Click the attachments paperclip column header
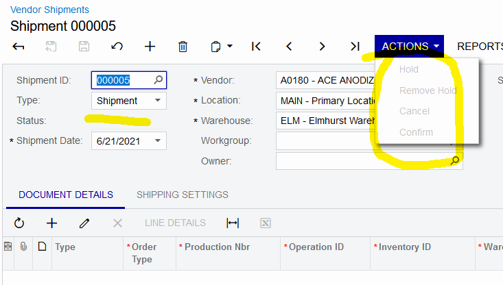This screenshot has height=285, width=503. pos(23,247)
